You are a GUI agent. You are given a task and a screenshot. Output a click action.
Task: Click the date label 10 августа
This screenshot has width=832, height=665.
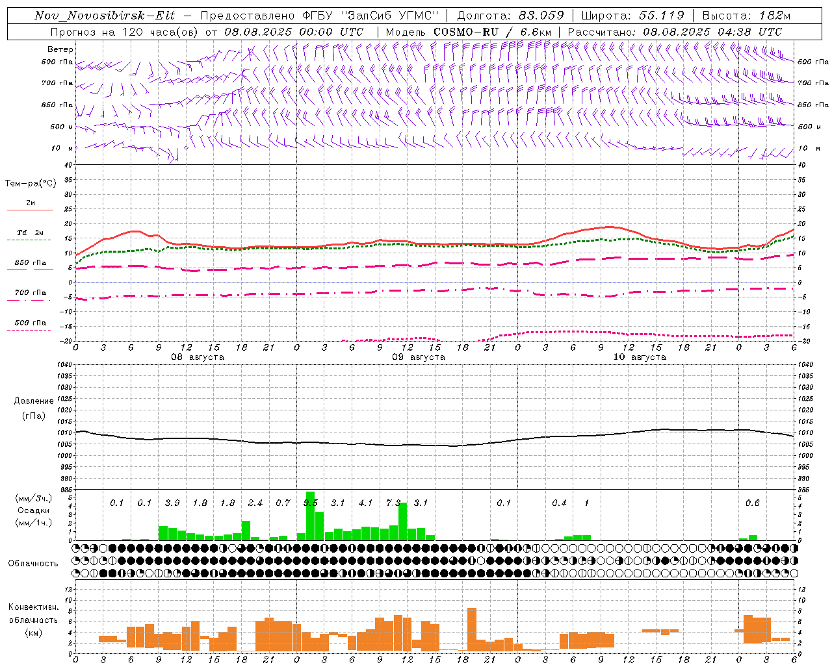(x=640, y=357)
